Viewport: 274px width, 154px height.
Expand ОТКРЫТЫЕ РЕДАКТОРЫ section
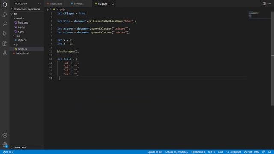pyautogui.click(x=27, y=9)
